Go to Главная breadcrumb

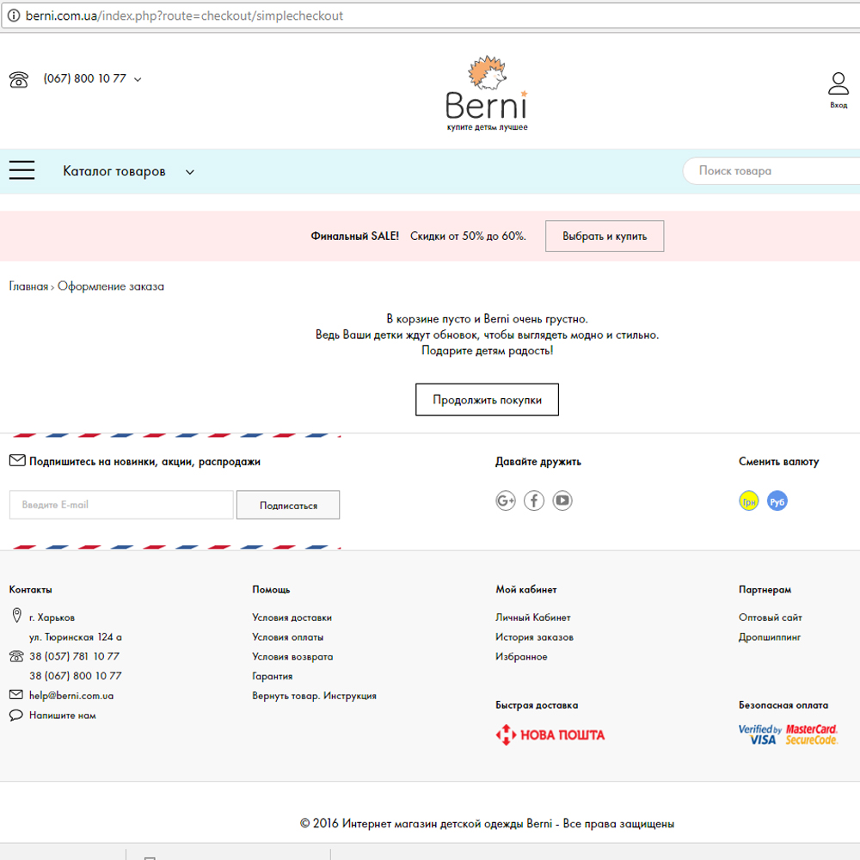(x=28, y=286)
